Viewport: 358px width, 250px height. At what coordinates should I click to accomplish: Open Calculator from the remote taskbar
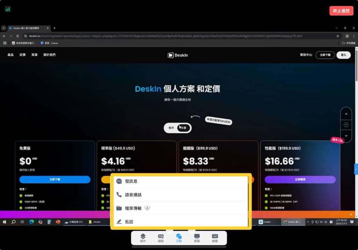point(49,222)
